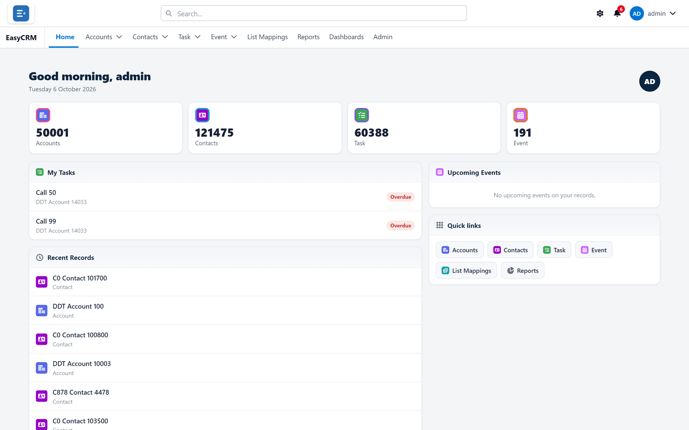Expand the Task menu chevron

pos(198,37)
